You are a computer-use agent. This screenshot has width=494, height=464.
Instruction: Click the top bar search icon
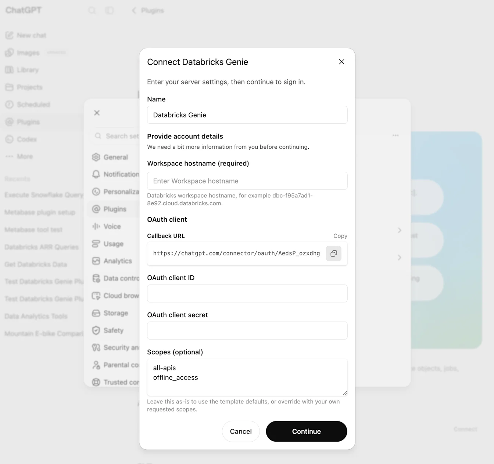click(x=92, y=11)
